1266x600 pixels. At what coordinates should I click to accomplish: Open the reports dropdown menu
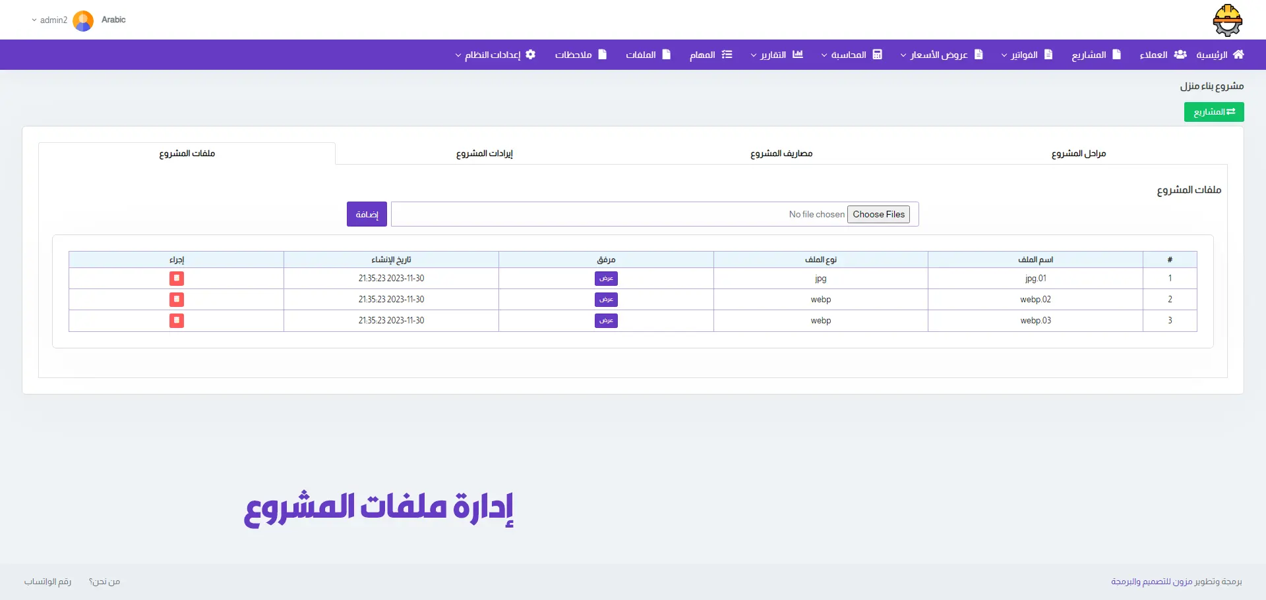tap(776, 55)
